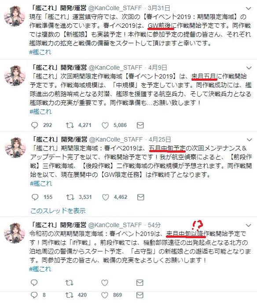Send April 9 tweet via direct message icon
This screenshot has height=303, width=257.
[140, 125]
